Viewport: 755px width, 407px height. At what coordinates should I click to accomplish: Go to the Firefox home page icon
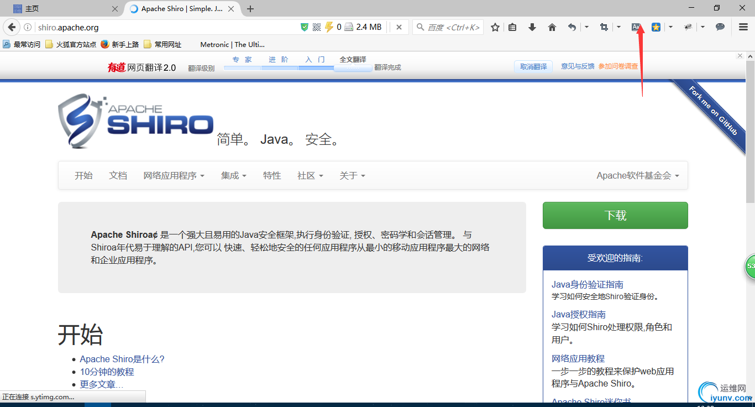pos(552,27)
